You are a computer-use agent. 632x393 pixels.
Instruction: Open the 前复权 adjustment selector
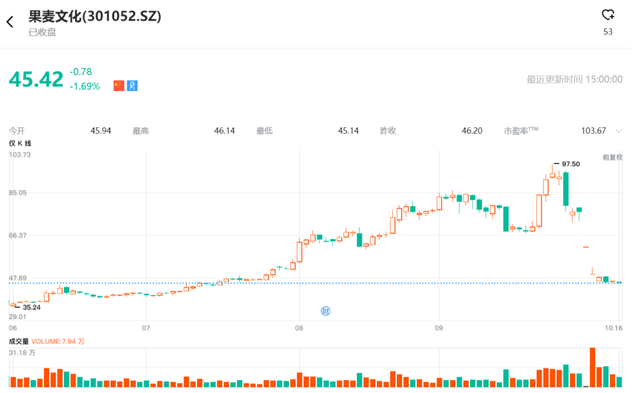tap(613, 157)
